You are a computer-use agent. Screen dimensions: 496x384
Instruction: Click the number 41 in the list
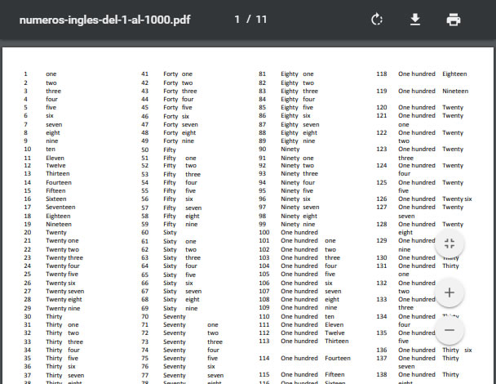coord(145,74)
